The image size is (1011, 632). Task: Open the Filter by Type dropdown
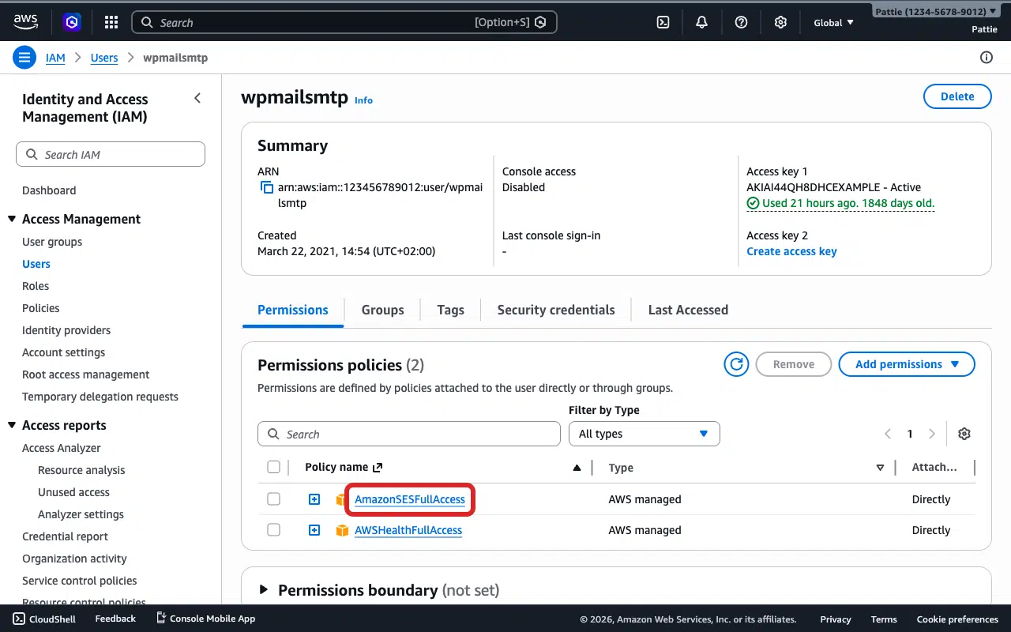(x=644, y=434)
